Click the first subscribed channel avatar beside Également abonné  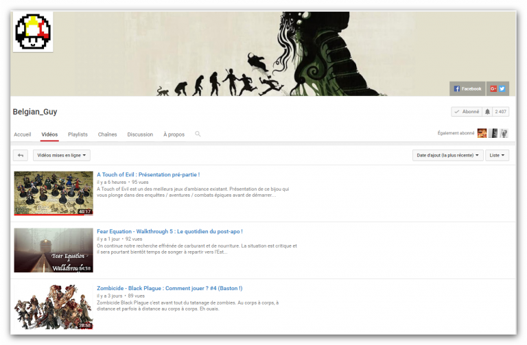coord(482,133)
